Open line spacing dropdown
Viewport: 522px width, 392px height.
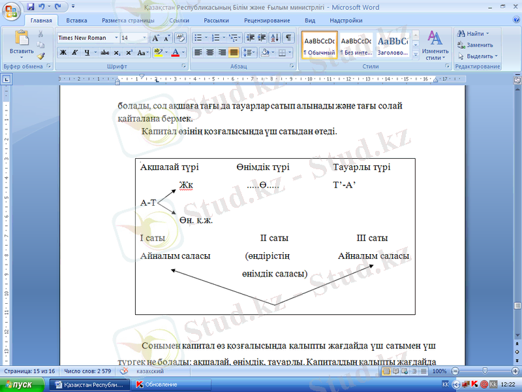click(x=249, y=53)
